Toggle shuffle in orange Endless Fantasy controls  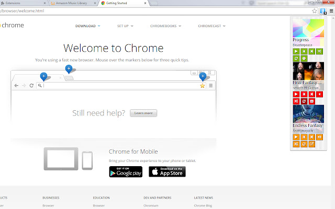[x=296, y=144]
